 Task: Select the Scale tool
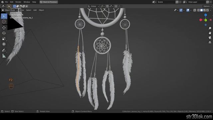[x=4, y=39]
